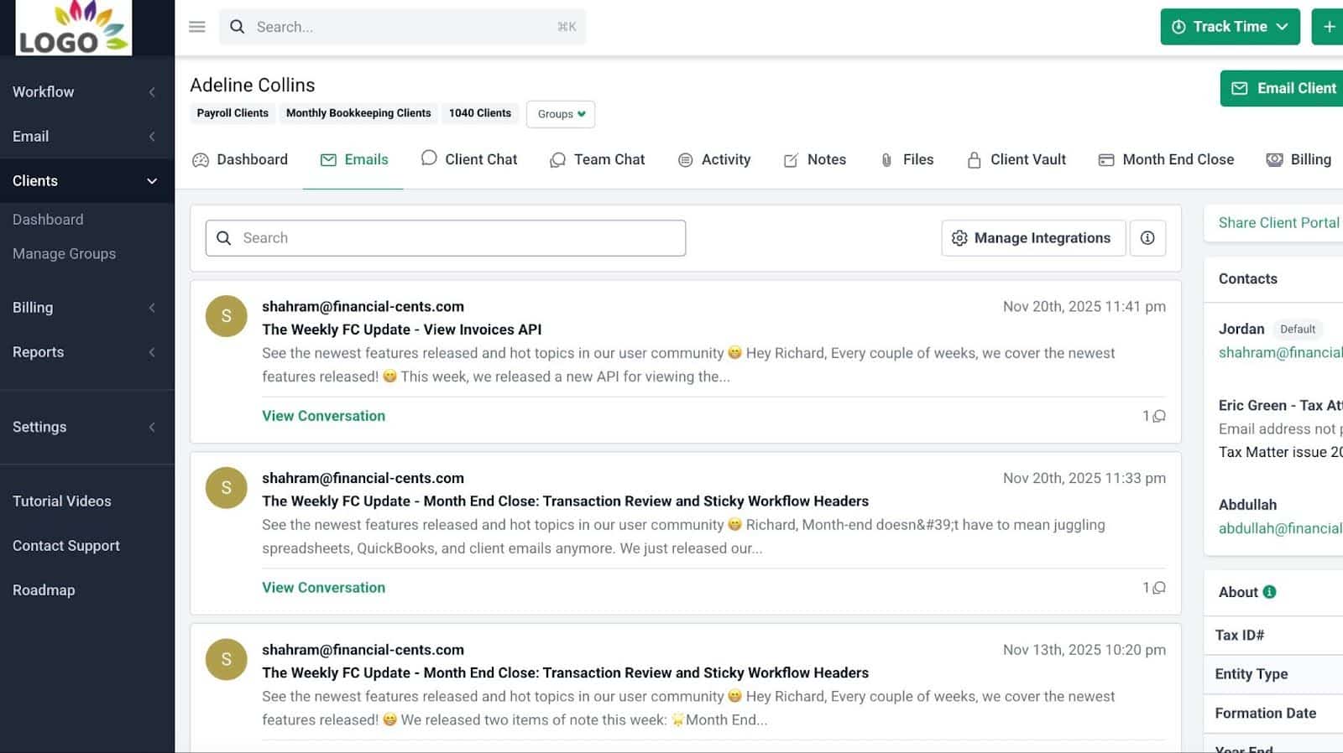Click the Tax ID# row

(x=1273, y=636)
